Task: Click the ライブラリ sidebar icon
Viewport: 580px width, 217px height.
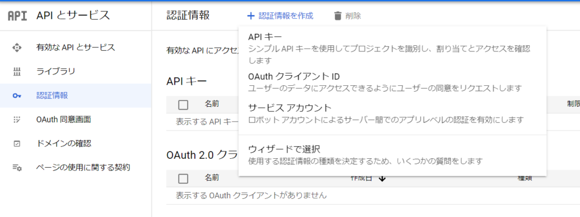Action: click(16, 72)
